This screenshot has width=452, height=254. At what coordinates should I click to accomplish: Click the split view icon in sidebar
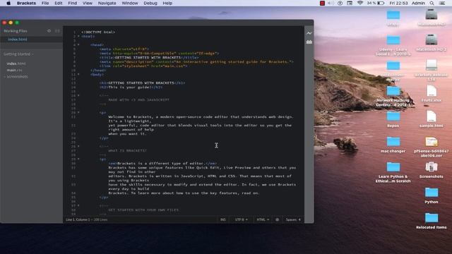click(x=57, y=31)
